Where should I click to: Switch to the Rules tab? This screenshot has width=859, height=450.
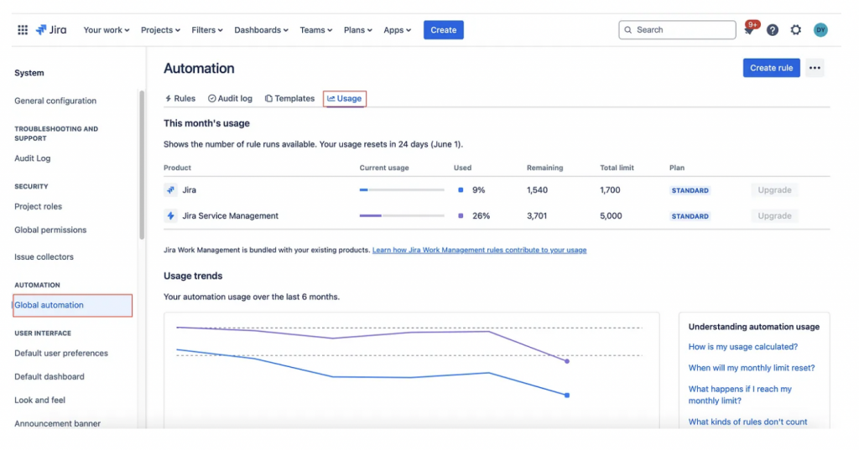click(180, 99)
